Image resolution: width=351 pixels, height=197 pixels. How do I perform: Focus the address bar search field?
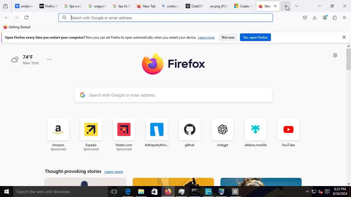pos(166,18)
